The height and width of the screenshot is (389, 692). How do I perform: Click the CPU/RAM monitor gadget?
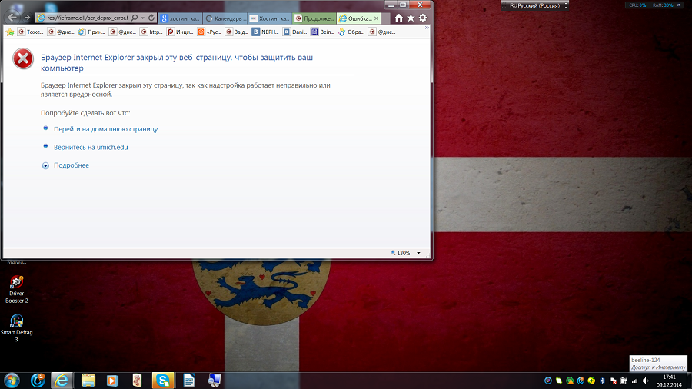[x=655, y=5]
